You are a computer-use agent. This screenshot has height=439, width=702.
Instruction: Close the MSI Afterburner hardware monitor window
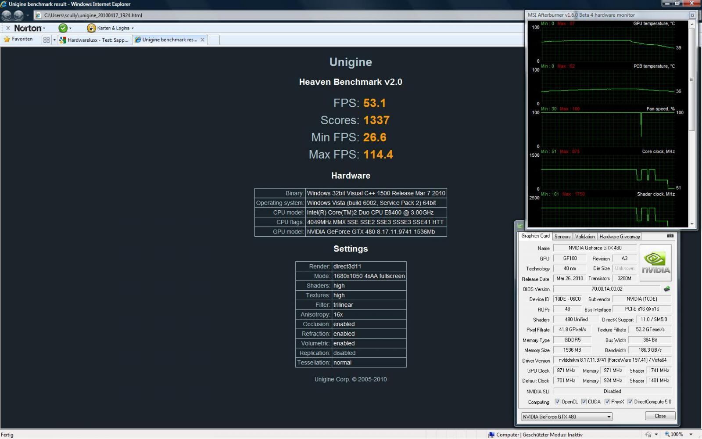click(692, 15)
